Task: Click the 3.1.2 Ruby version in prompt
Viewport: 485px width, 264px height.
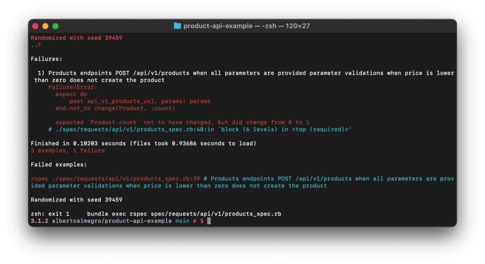Action: tap(39, 221)
